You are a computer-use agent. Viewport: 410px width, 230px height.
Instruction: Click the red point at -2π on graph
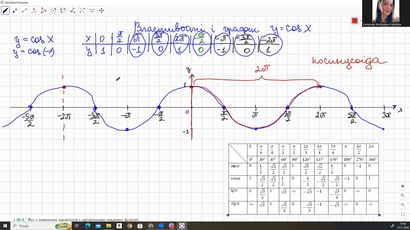[x=64, y=87]
